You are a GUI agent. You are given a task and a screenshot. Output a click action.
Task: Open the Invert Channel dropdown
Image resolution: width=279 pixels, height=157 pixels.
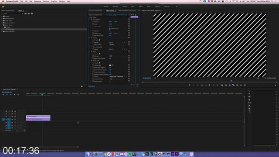coord(117,56)
